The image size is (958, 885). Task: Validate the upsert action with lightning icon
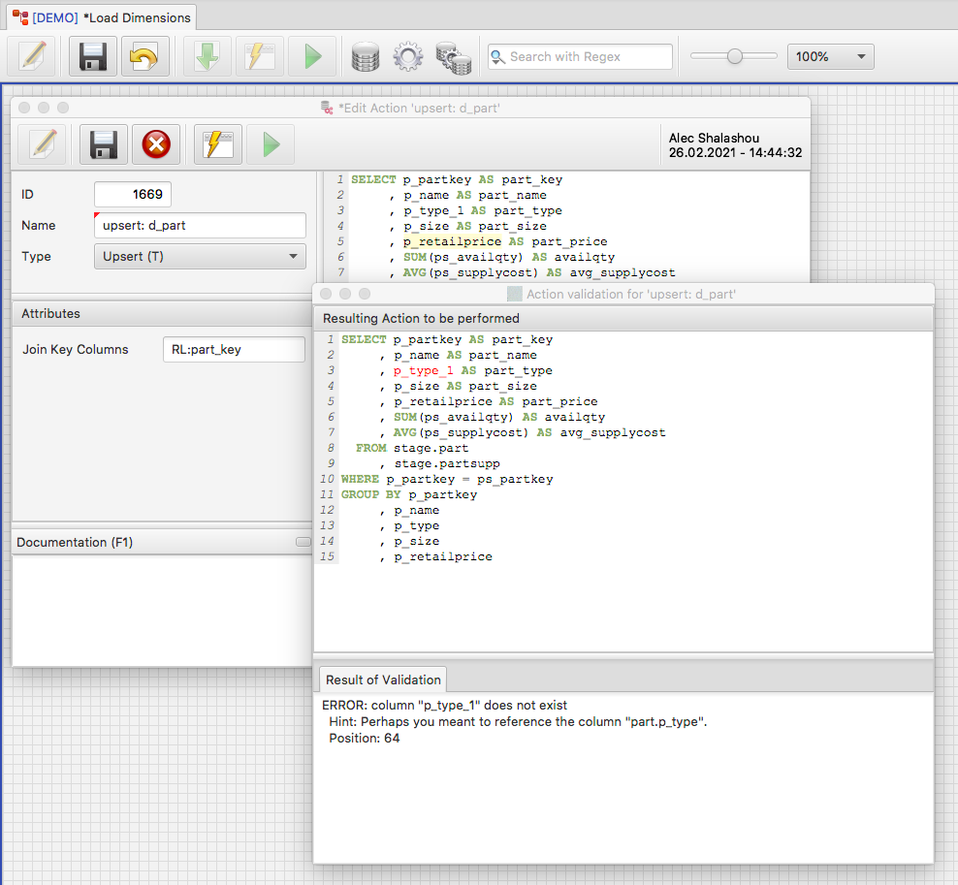(218, 145)
